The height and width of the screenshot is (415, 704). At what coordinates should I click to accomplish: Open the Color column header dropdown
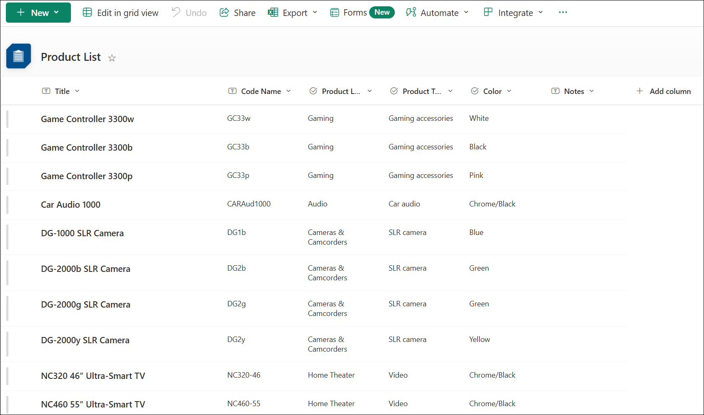[509, 91]
